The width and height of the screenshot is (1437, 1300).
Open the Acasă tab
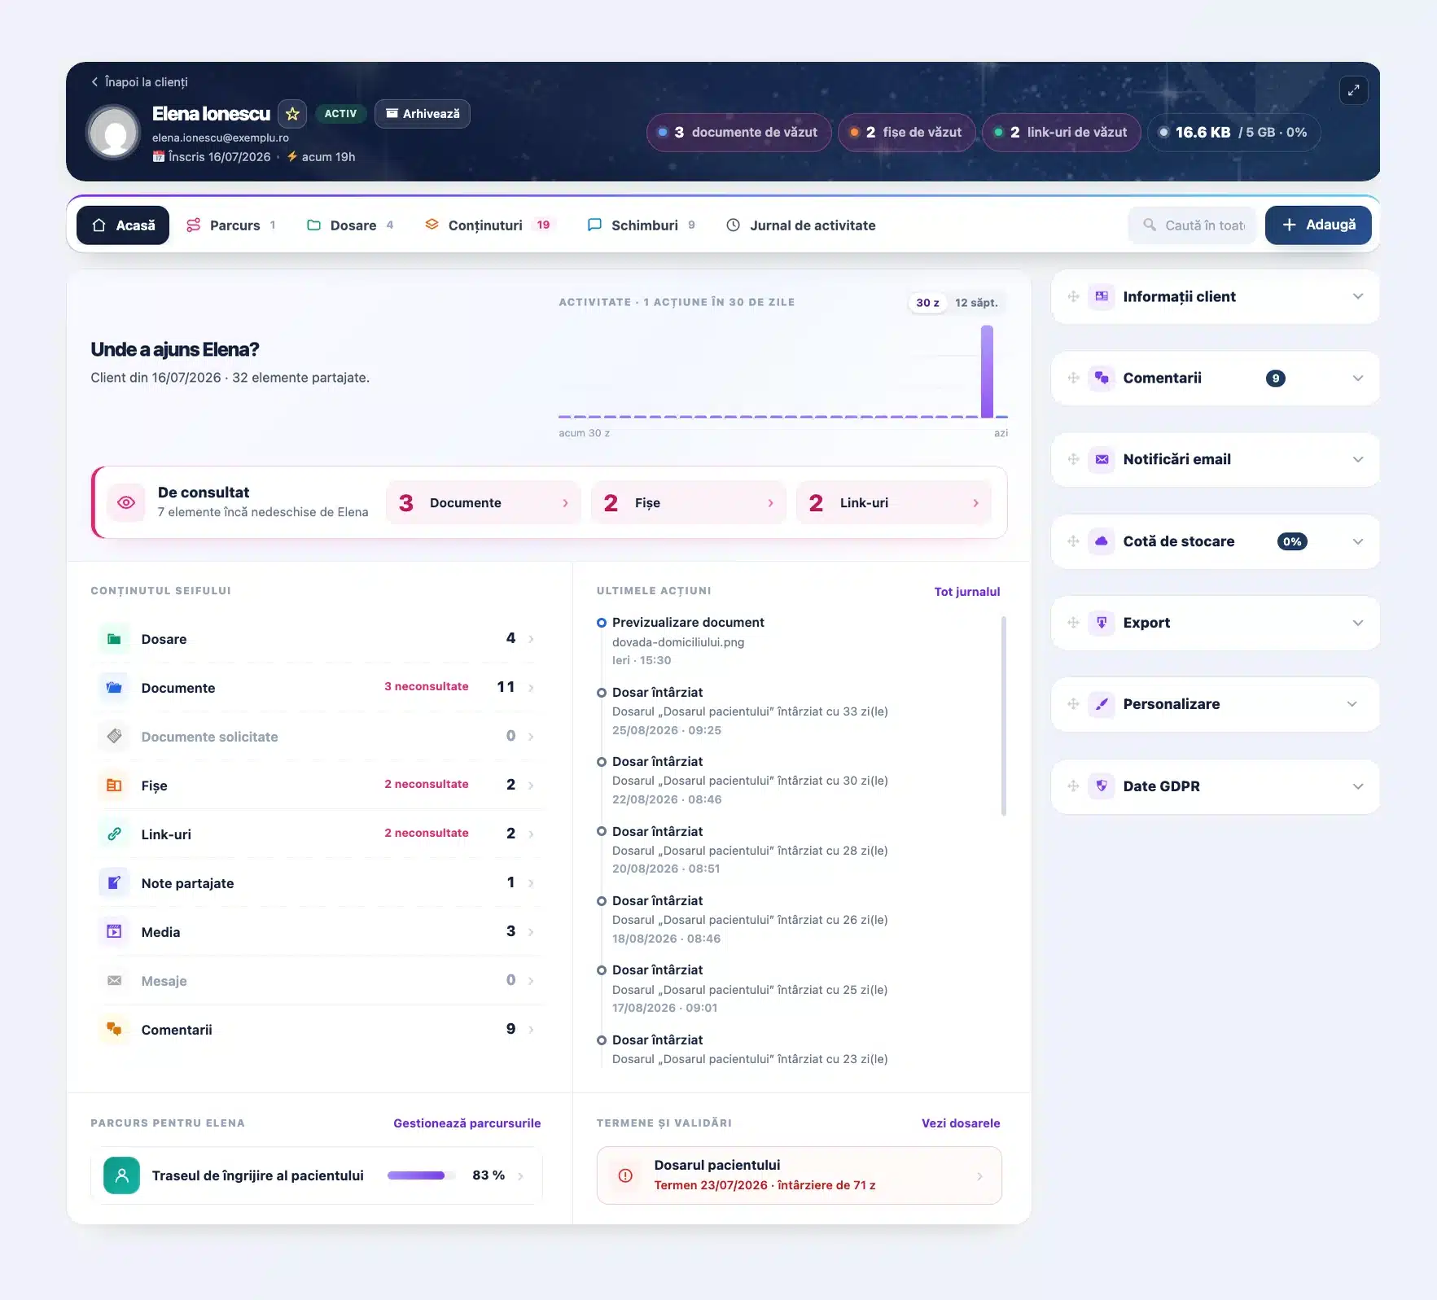pos(123,225)
